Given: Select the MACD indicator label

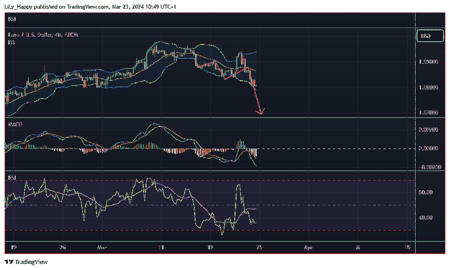Looking at the screenshot, I should (x=15, y=125).
